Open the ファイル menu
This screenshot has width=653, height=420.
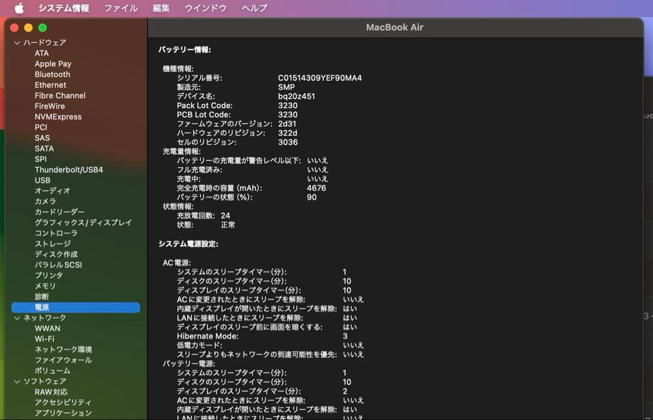[121, 8]
